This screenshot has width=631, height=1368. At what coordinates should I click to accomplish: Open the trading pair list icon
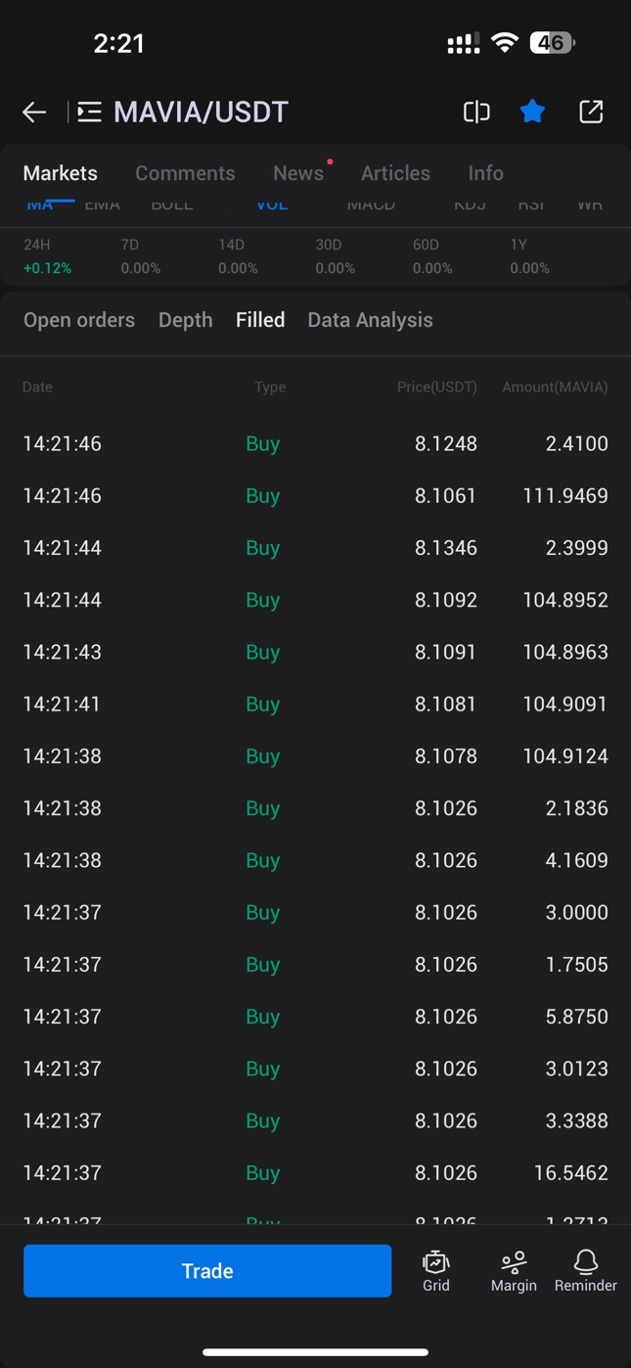[89, 113]
